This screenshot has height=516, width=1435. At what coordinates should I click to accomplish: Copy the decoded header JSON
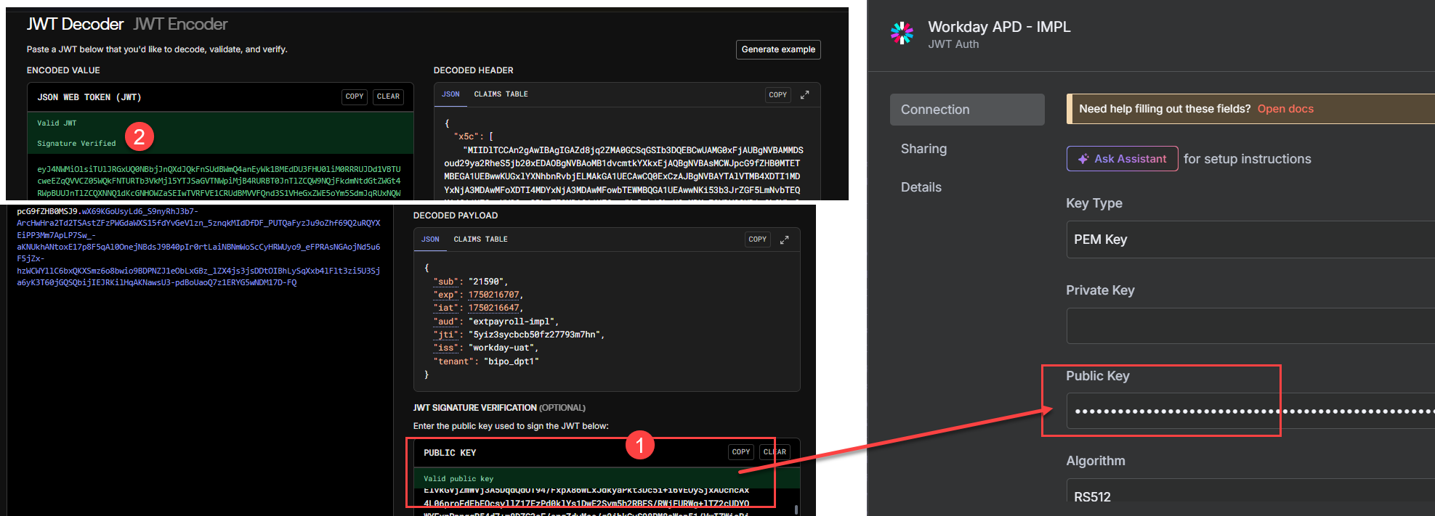click(x=777, y=95)
